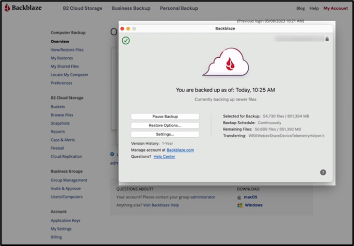The width and height of the screenshot is (354, 246).
Task: Open My Shared Files in sidebar
Action: (65, 67)
